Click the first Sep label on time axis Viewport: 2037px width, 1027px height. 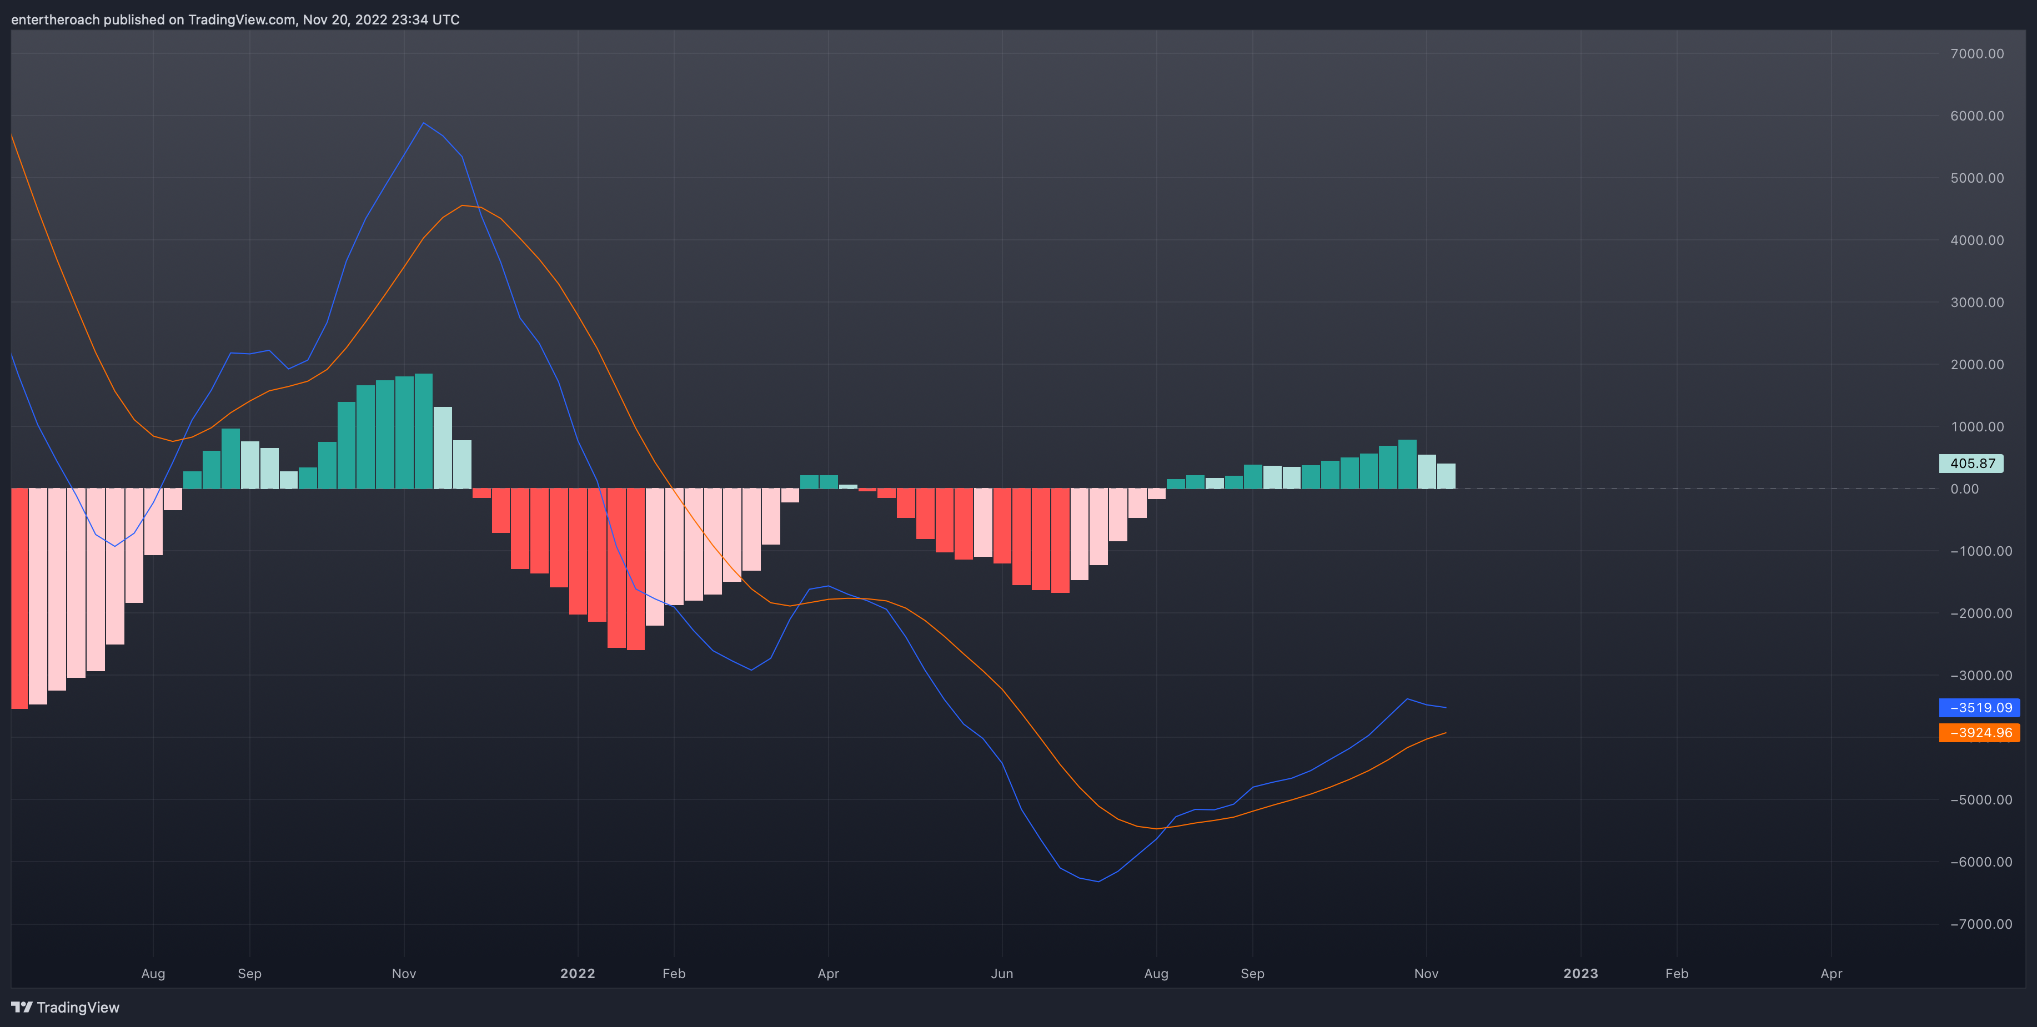[249, 973]
